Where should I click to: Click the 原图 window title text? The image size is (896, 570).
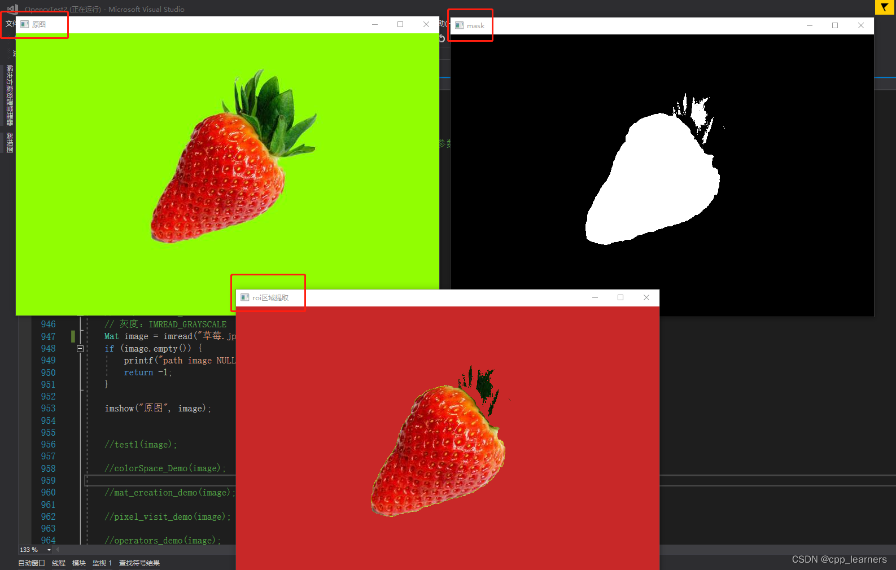coord(39,24)
